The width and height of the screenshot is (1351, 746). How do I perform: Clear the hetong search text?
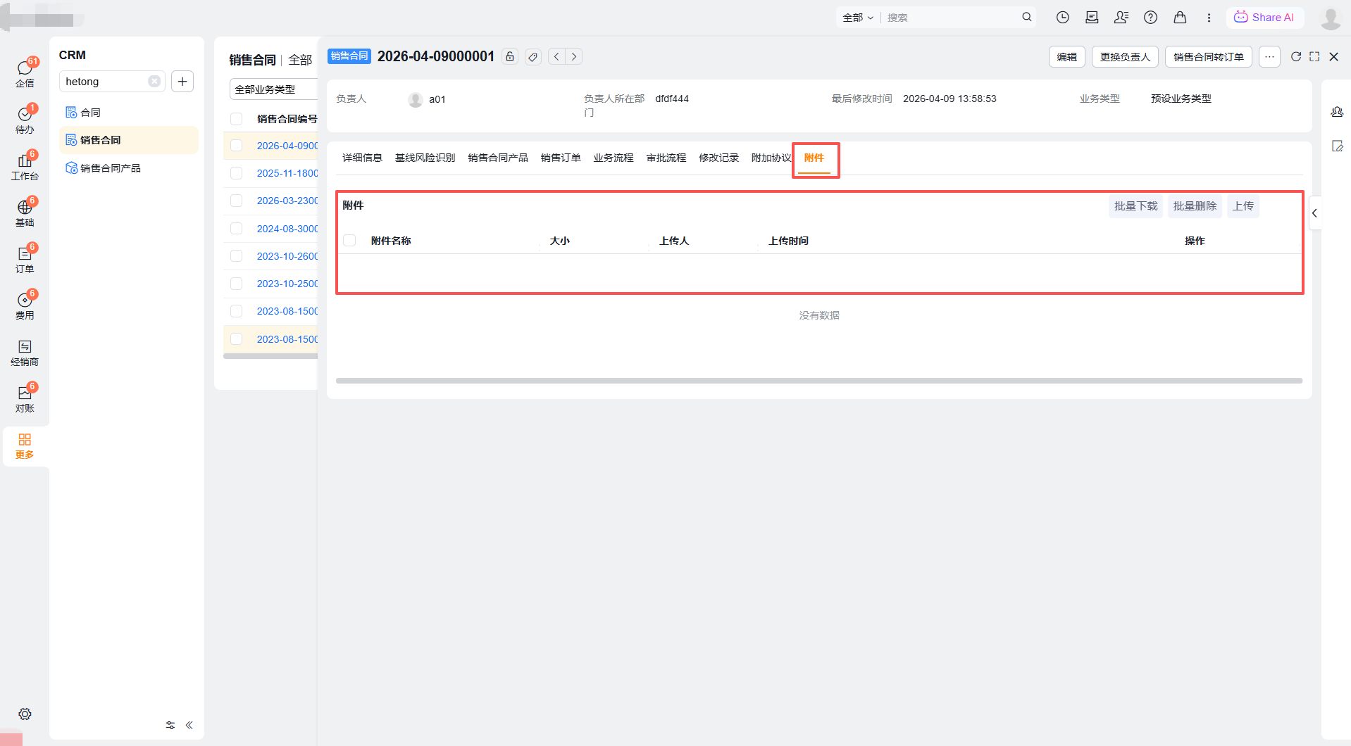(x=154, y=82)
